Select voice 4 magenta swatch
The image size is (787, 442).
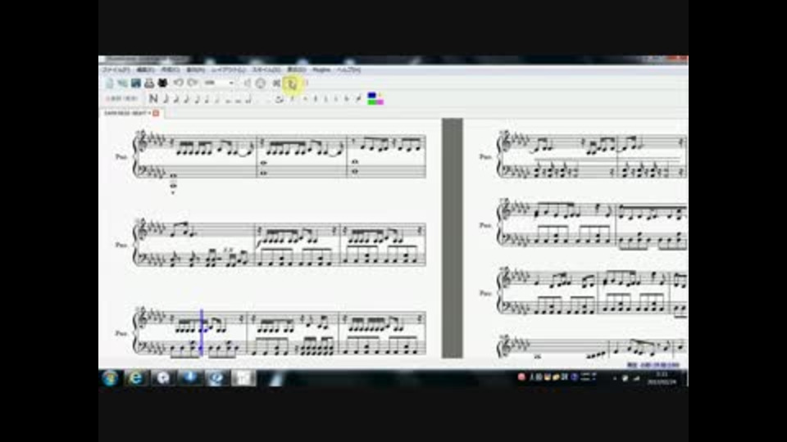pos(380,101)
